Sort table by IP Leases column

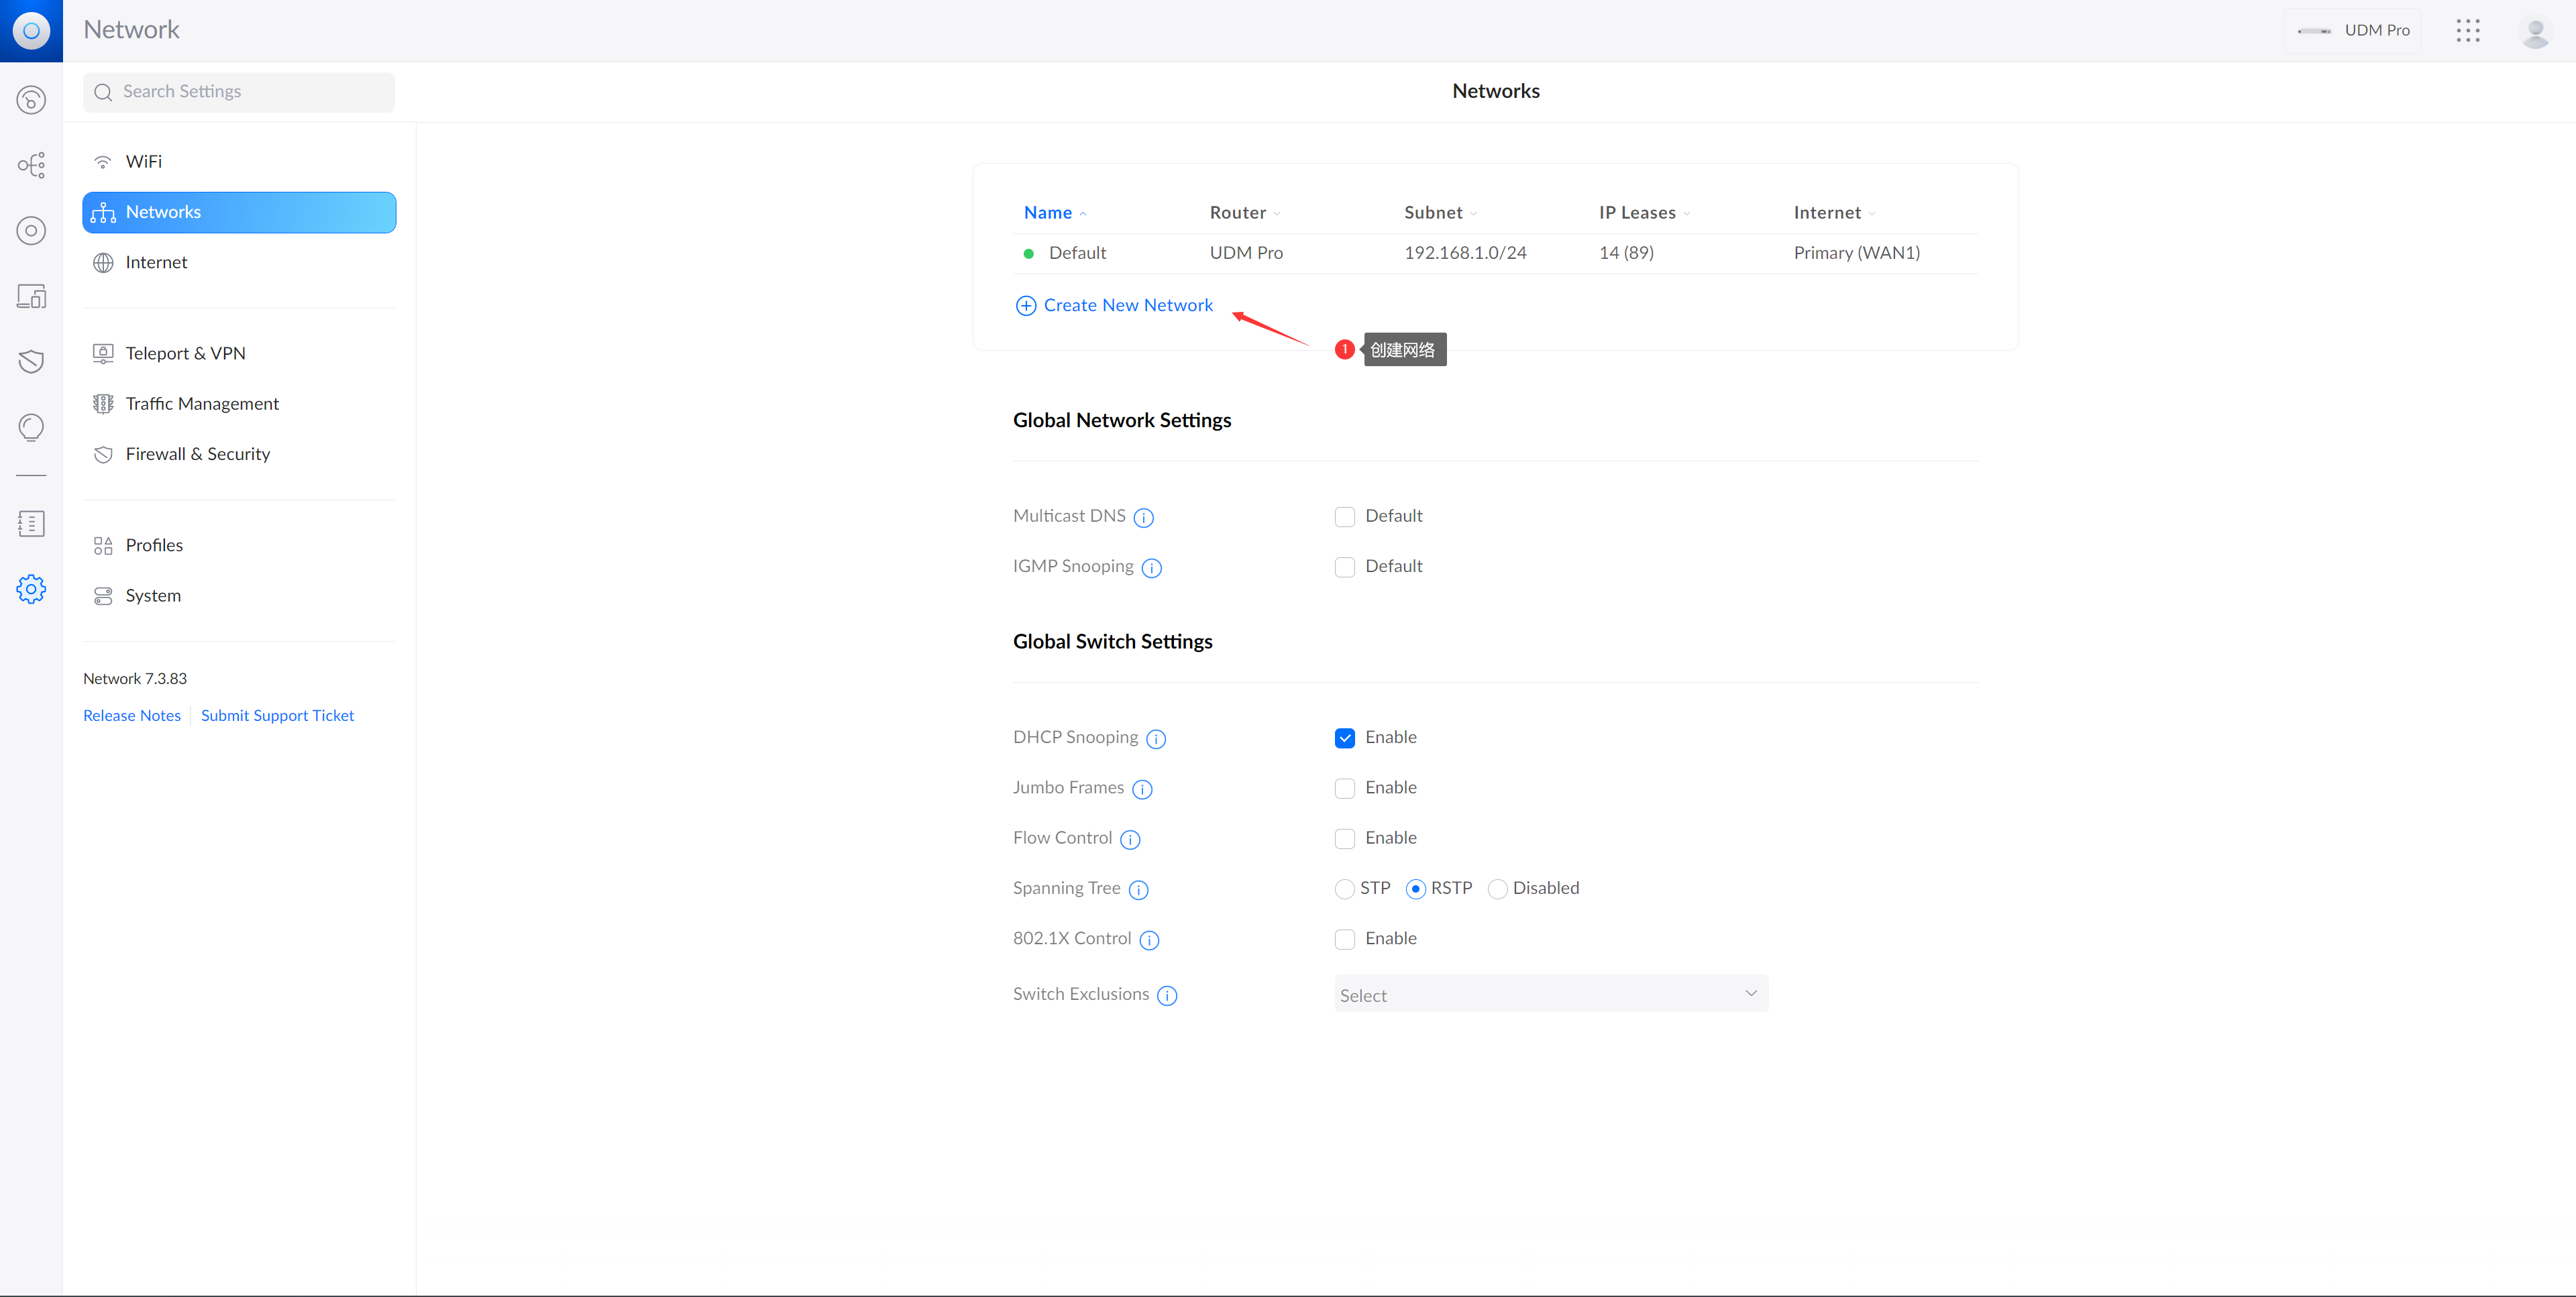(1644, 213)
